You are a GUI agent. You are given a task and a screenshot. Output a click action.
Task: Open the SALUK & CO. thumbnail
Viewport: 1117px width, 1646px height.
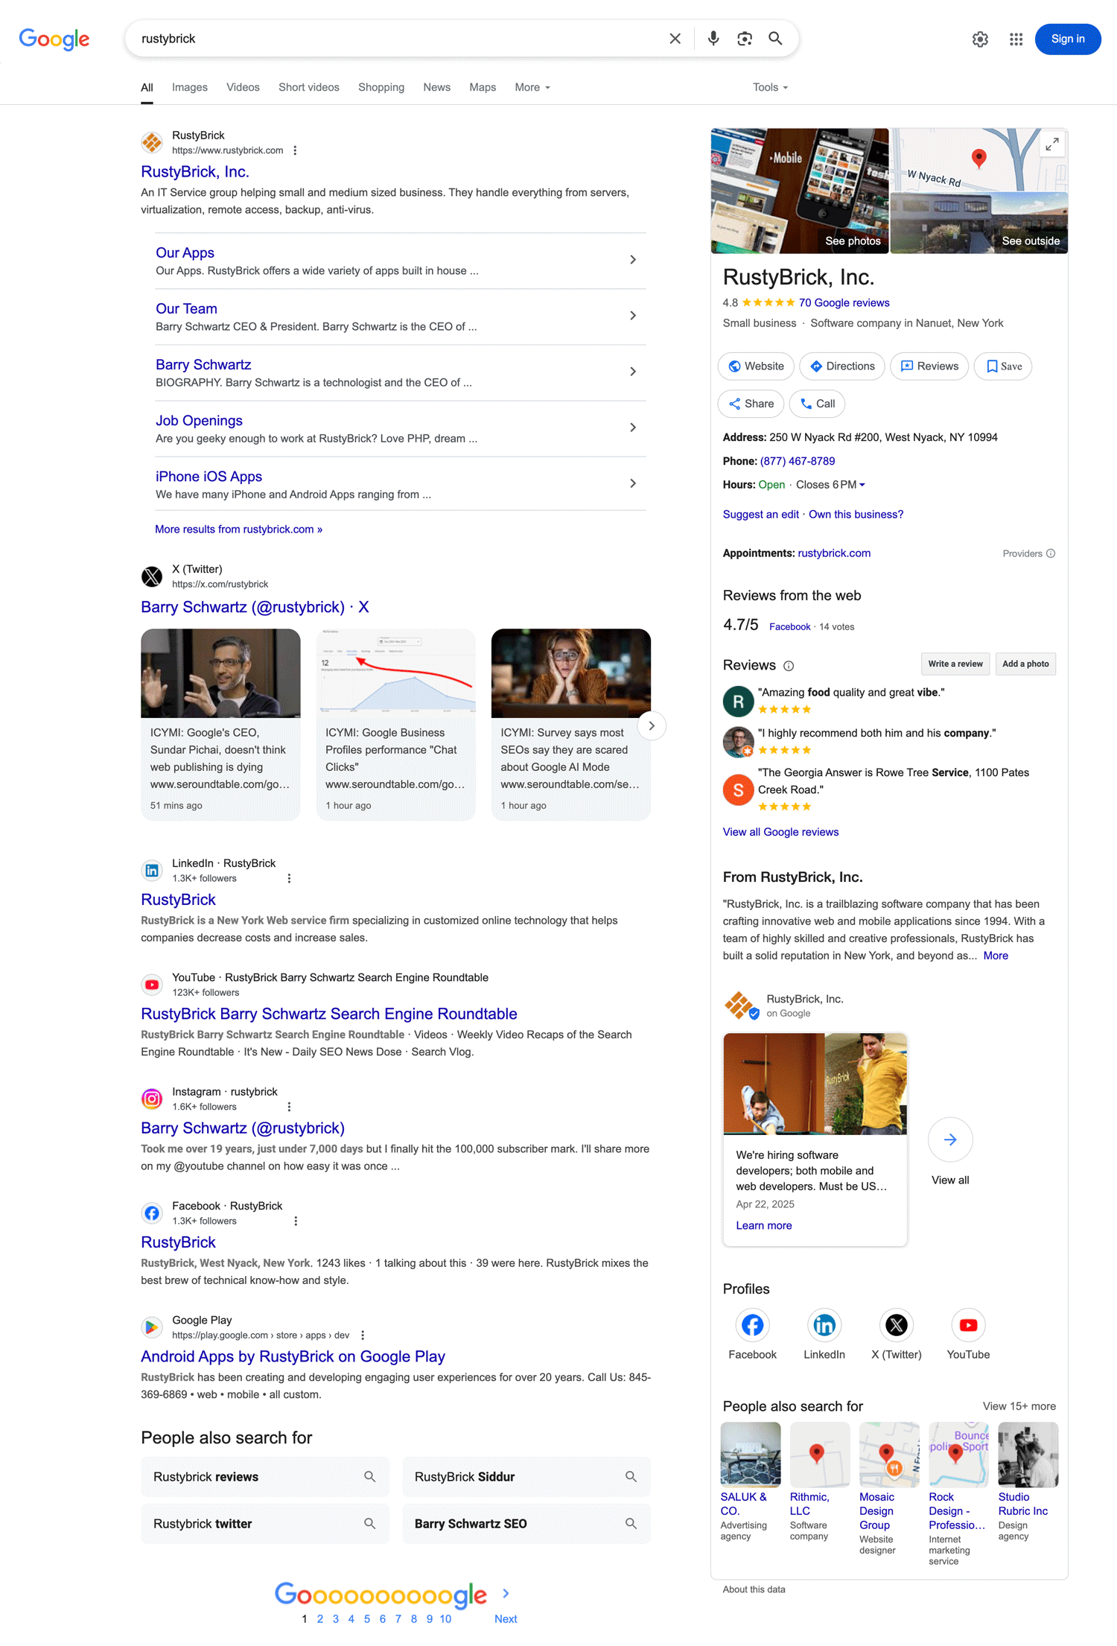[751, 1454]
